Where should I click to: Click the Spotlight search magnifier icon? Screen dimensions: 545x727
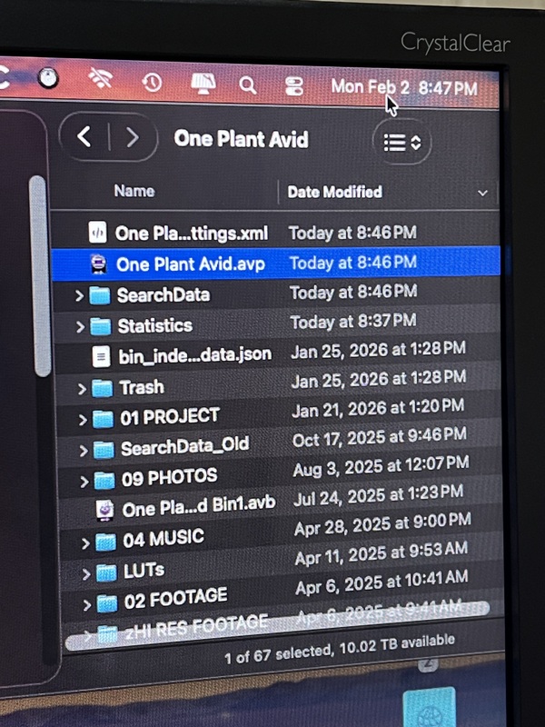click(x=248, y=85)
